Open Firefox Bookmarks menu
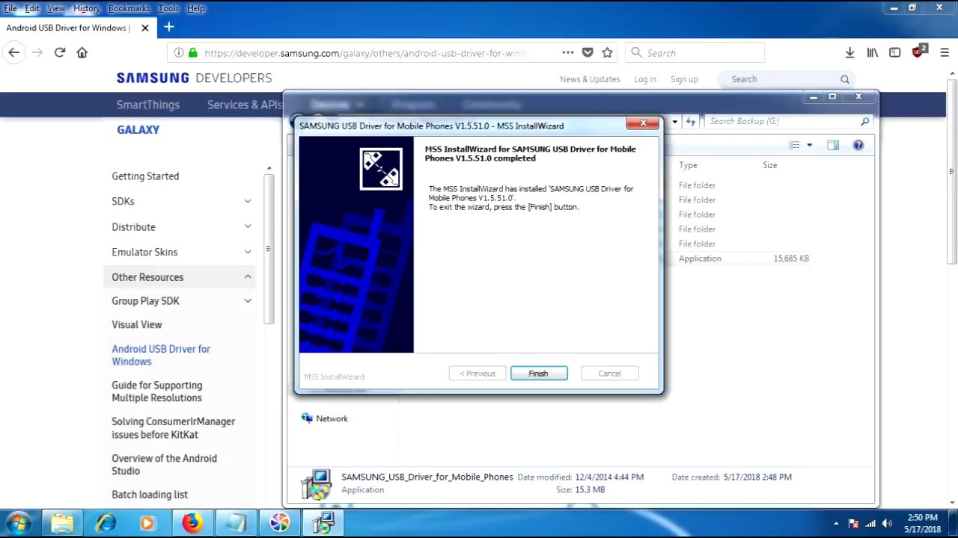The width and height of the screenshot is (958, 538). click(x=129, y=8)
